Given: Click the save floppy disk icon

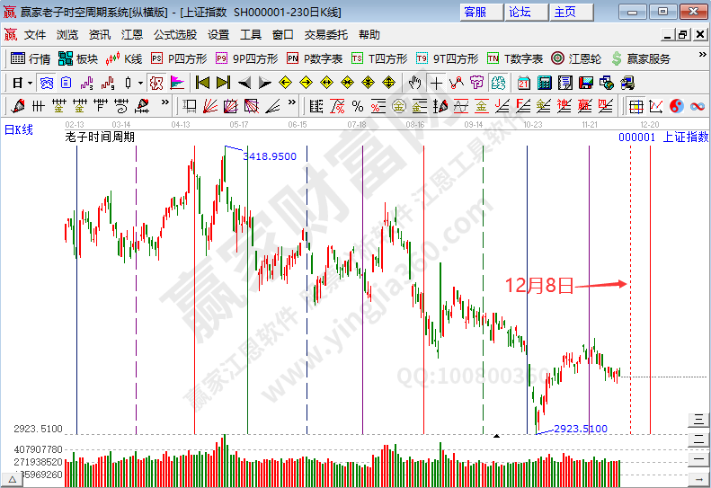Looking at the screenshot, I should tap(586, 83).
